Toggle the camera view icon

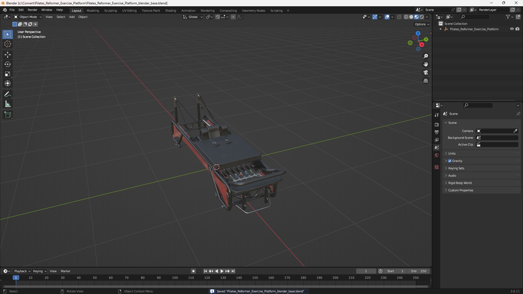click(426, 72)
